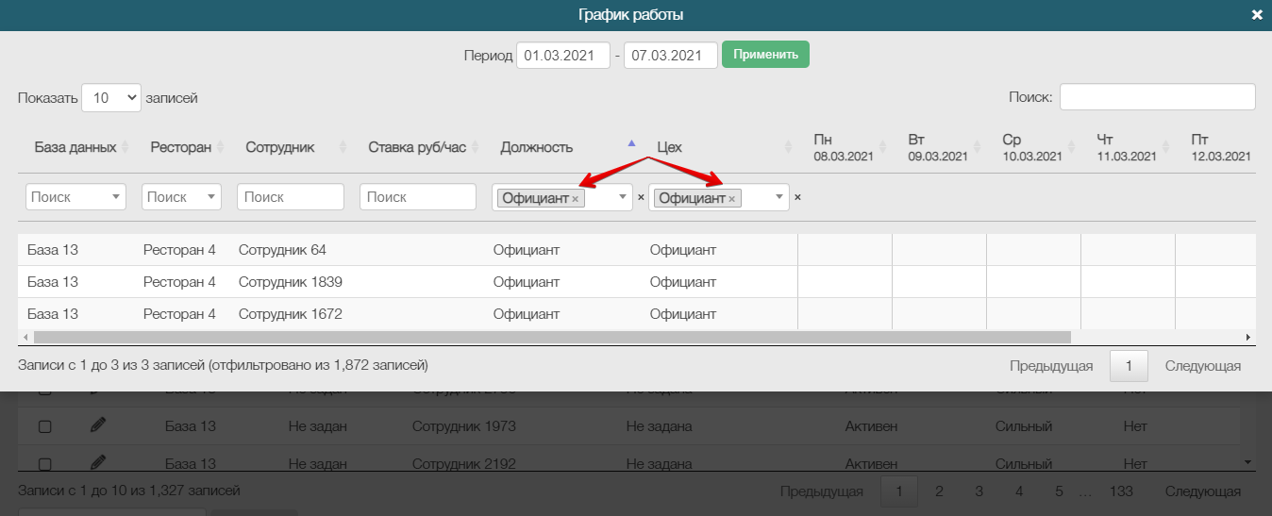
Task: Expand the Ресторан filter dropdown
Action: point(181,197)
